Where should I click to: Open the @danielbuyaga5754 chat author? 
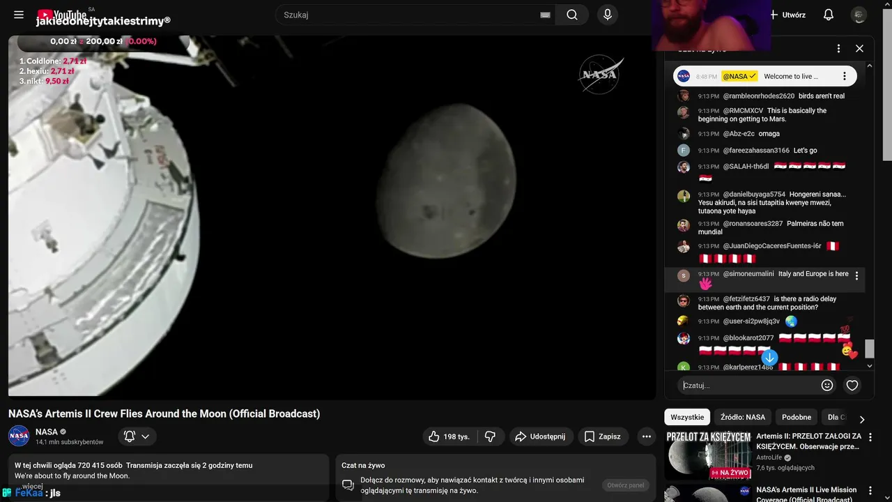click(x=754, y=195)
